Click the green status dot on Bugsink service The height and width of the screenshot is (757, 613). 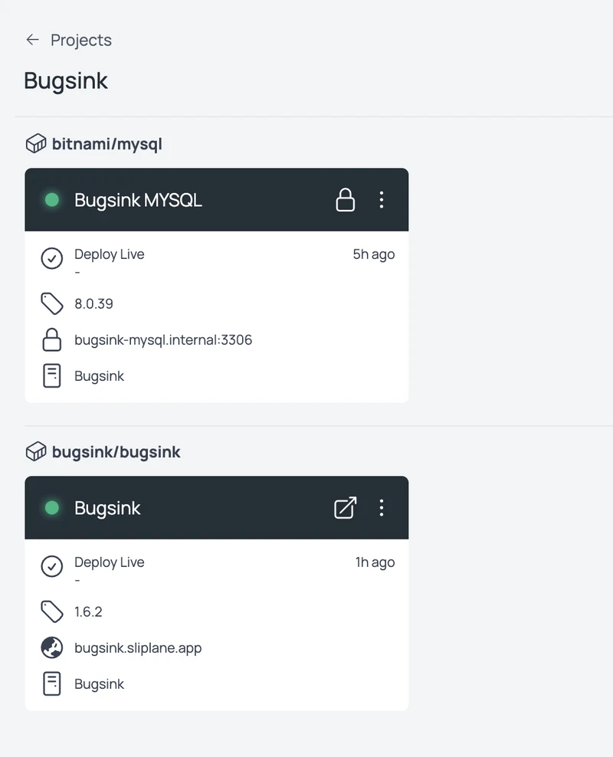pyautogui.click(x=52, y=508)
